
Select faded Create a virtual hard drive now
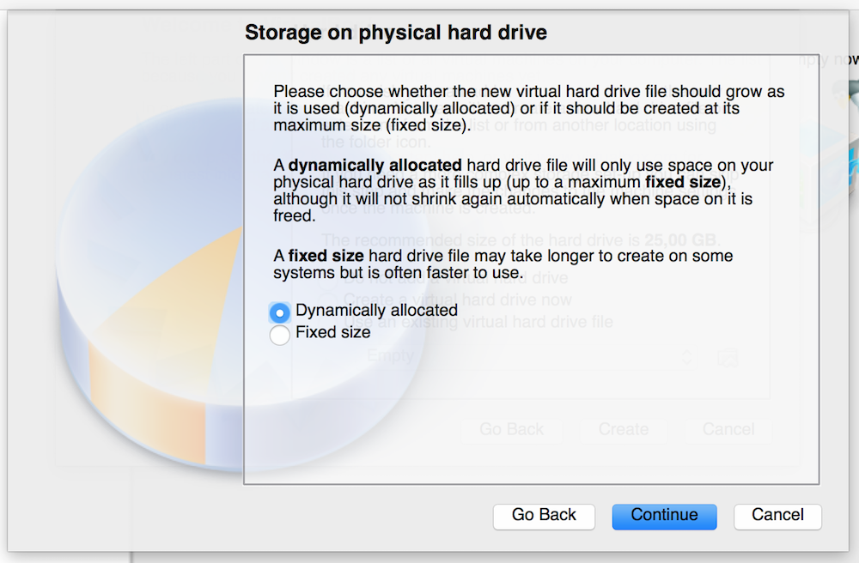(458, 300)
